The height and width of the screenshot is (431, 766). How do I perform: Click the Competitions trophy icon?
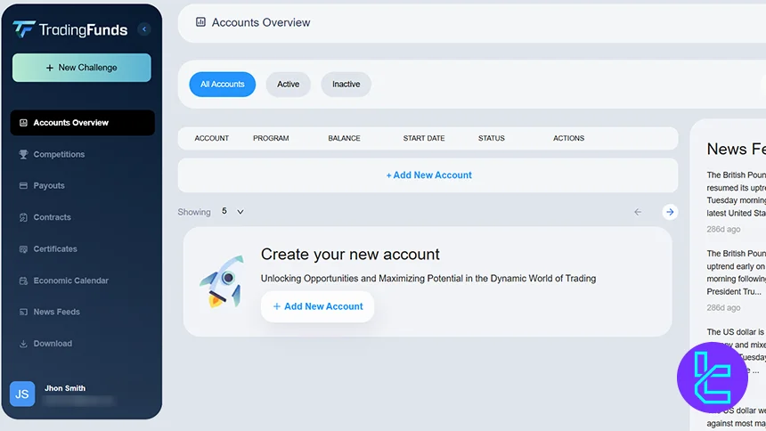23,154
